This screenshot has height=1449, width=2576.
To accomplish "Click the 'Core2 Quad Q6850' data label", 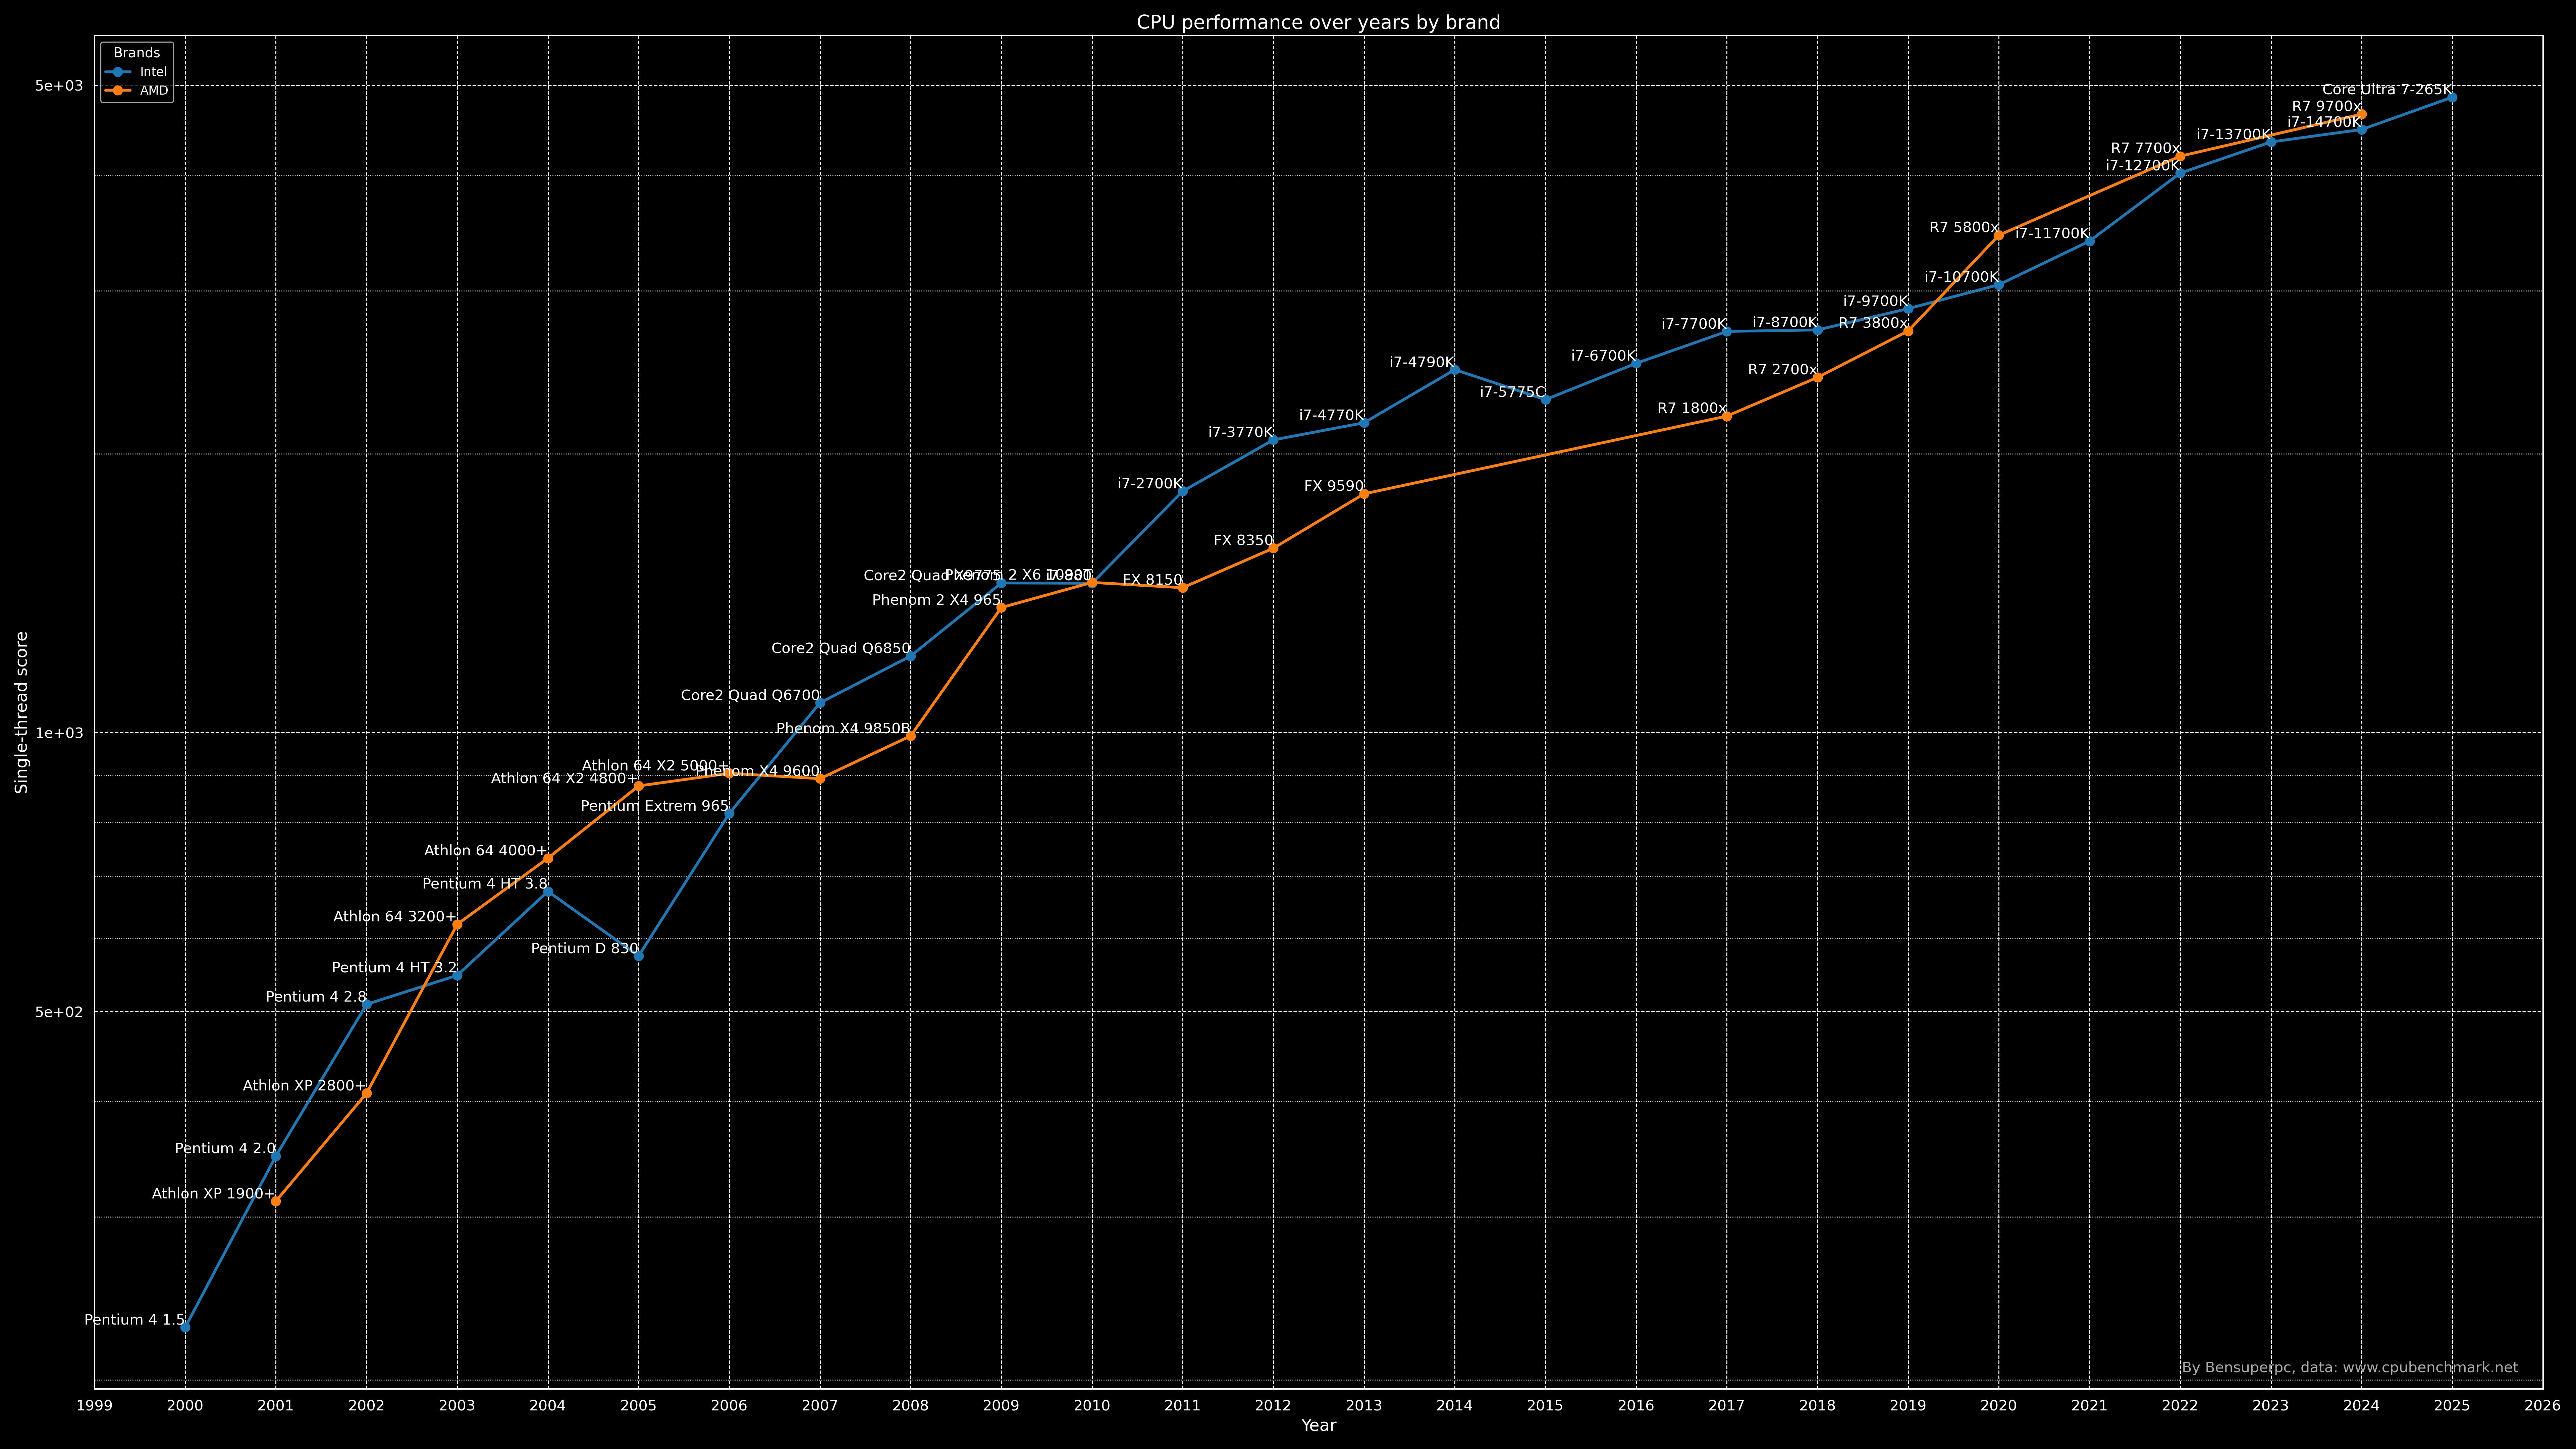I will 841,649.
